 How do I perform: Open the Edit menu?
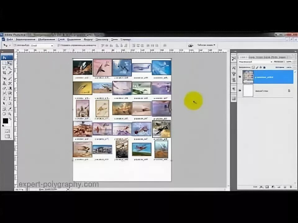pos(26,39)
